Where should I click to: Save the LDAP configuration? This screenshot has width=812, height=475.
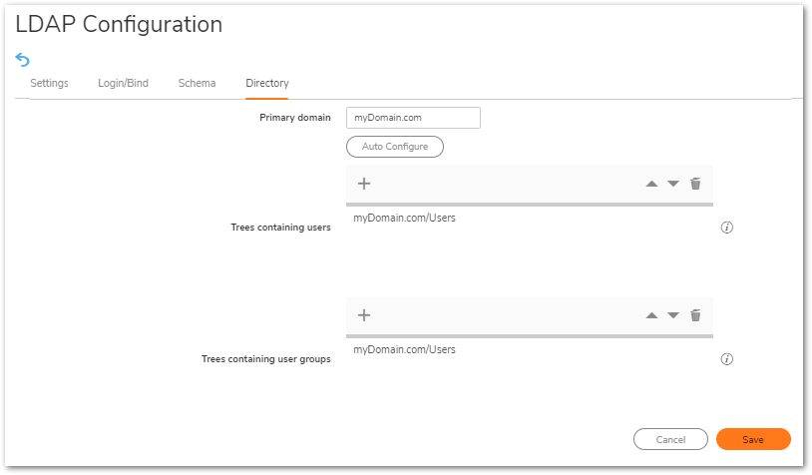pyautogui.click(x=753, y=439)
